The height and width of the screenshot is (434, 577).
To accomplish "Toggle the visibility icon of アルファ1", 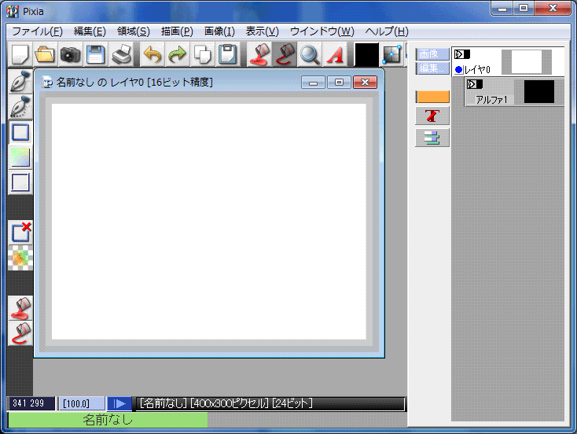I will pyautogui.click(x=474, y=84).
